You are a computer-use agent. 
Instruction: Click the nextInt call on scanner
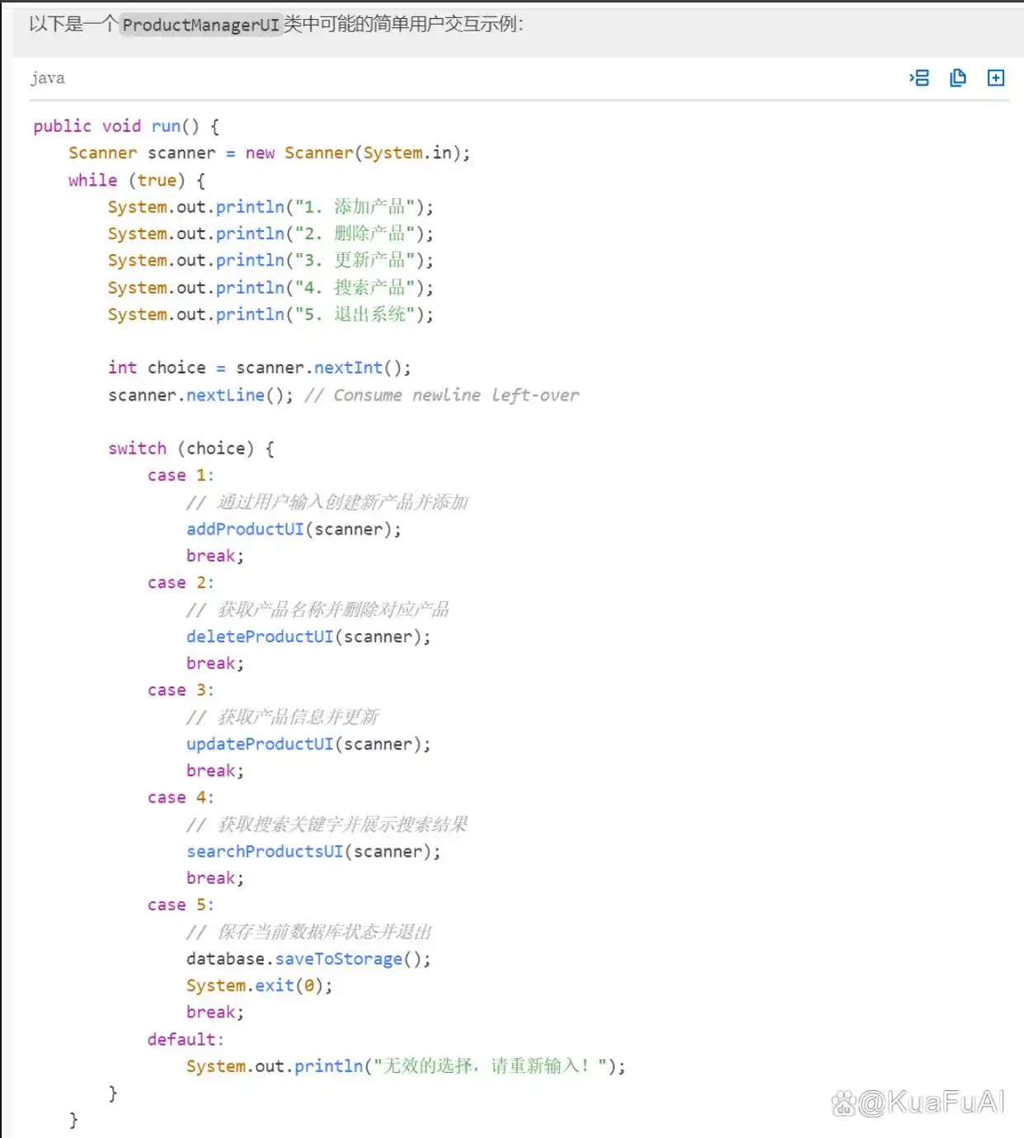pos(348,368)
